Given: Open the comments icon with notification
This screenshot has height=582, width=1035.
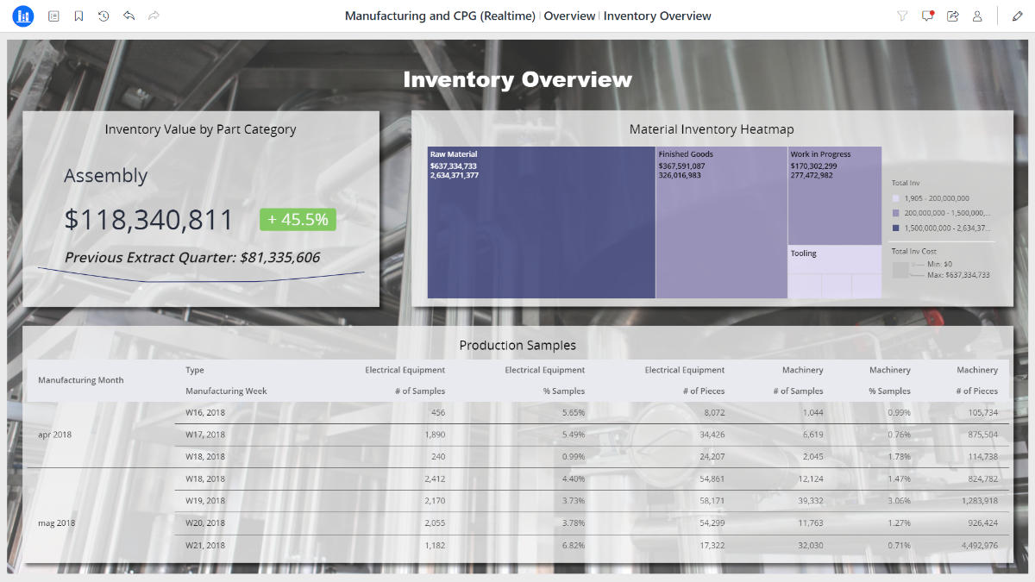Looking at the screenshot, I should click(928, 16).
